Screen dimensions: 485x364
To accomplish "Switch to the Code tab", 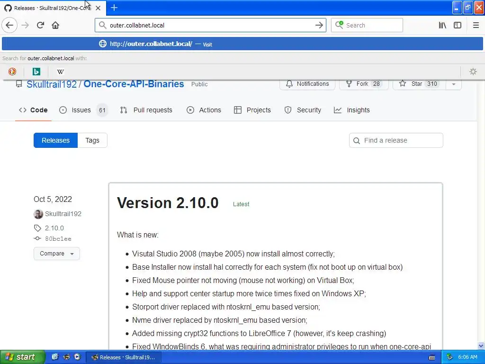I will click(33, 110).
